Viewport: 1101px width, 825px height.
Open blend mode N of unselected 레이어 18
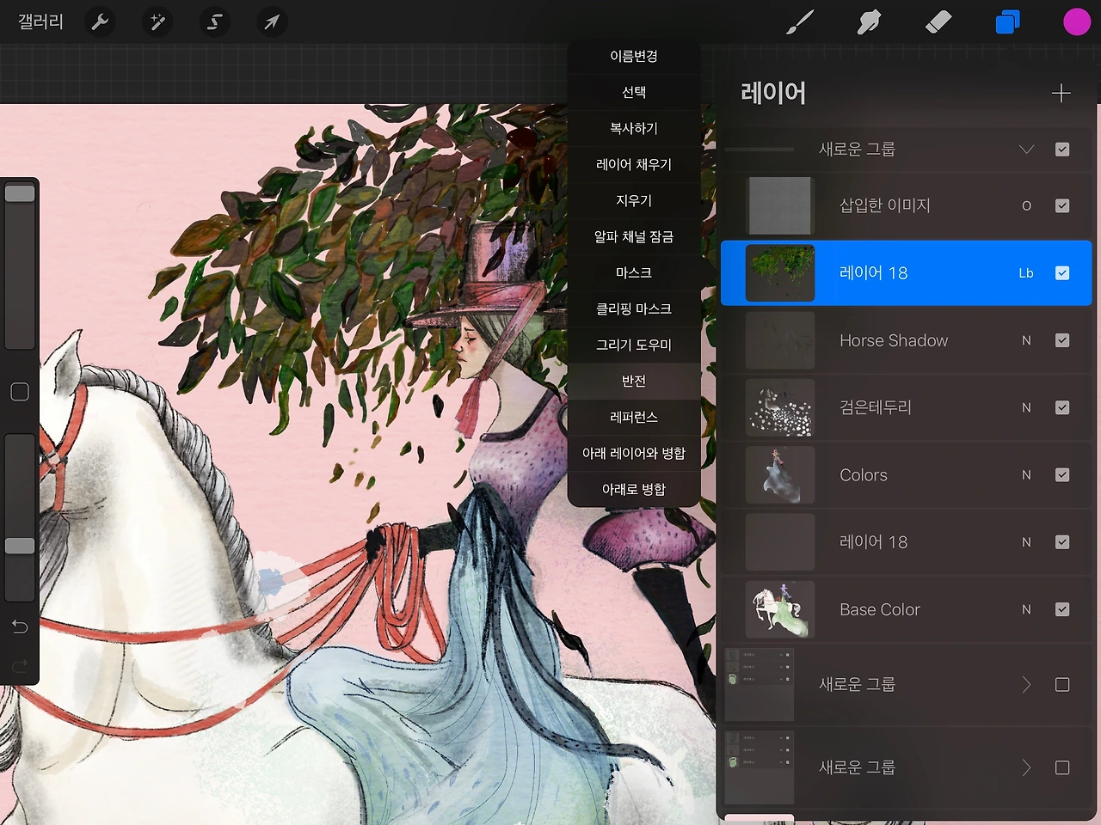pos(1026,542)
